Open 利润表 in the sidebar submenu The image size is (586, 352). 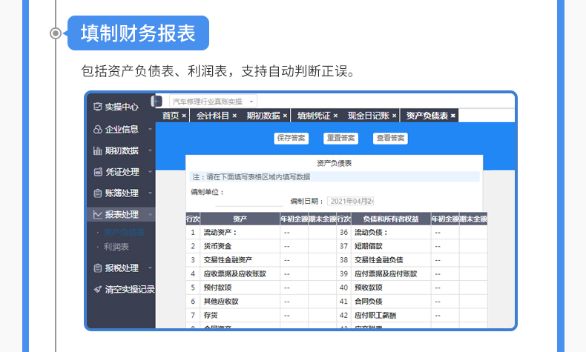[x=116, y=247]
